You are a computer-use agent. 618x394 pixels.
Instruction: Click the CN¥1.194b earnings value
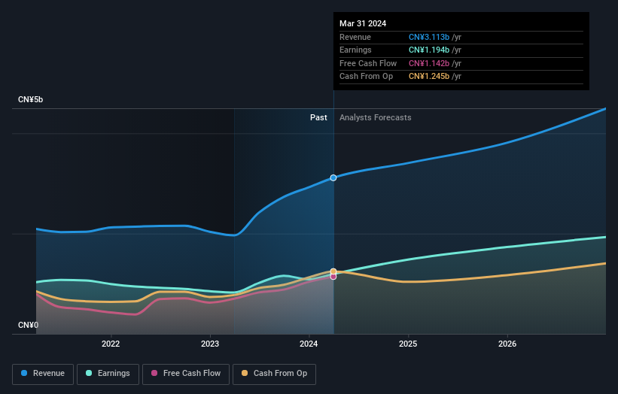tap(429, 50)
